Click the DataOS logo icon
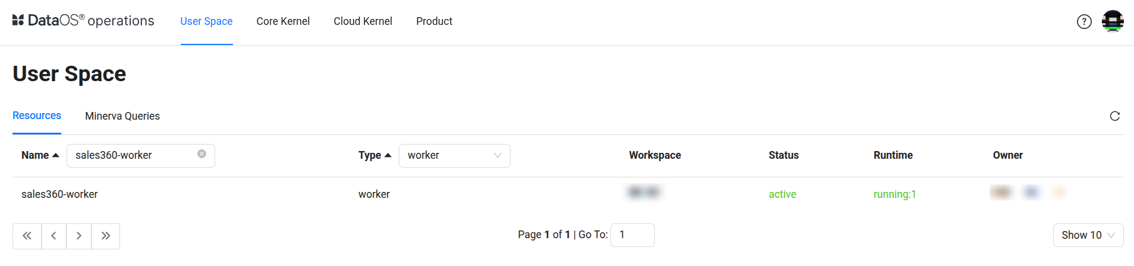Screen dimensions: 1134x266 pos(18,21)
